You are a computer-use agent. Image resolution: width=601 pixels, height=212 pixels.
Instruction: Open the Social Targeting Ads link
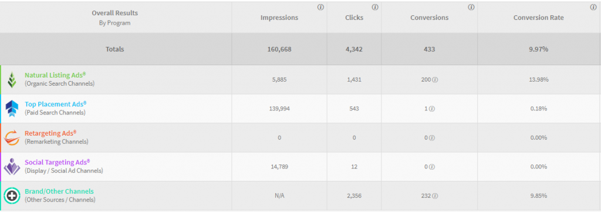point(58,162)
